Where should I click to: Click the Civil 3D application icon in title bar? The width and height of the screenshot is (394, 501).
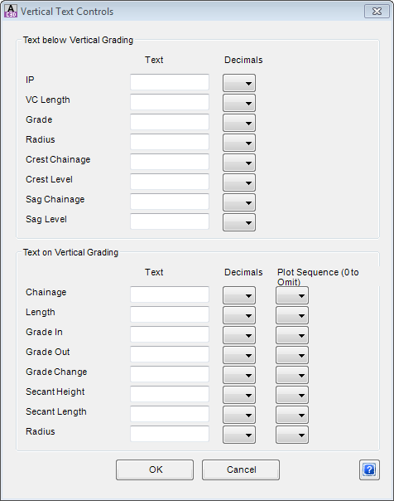pyautogui.click(x=11, y=11)
